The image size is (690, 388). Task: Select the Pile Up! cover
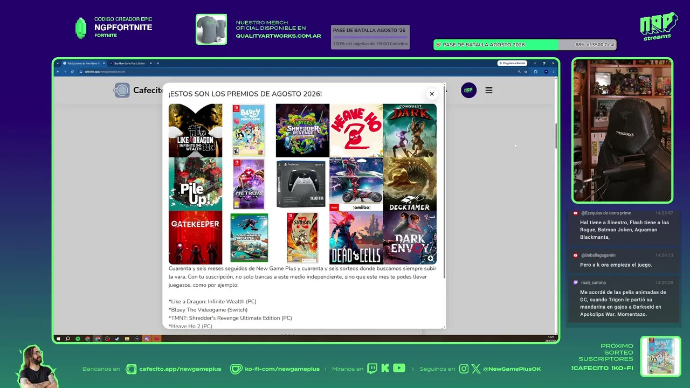pyautogui.click(x=195, y=184)
